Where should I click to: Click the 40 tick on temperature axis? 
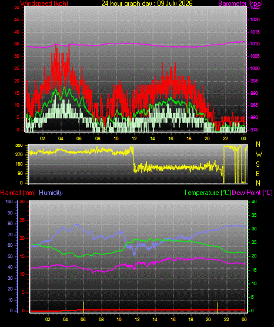pos(254,202)
